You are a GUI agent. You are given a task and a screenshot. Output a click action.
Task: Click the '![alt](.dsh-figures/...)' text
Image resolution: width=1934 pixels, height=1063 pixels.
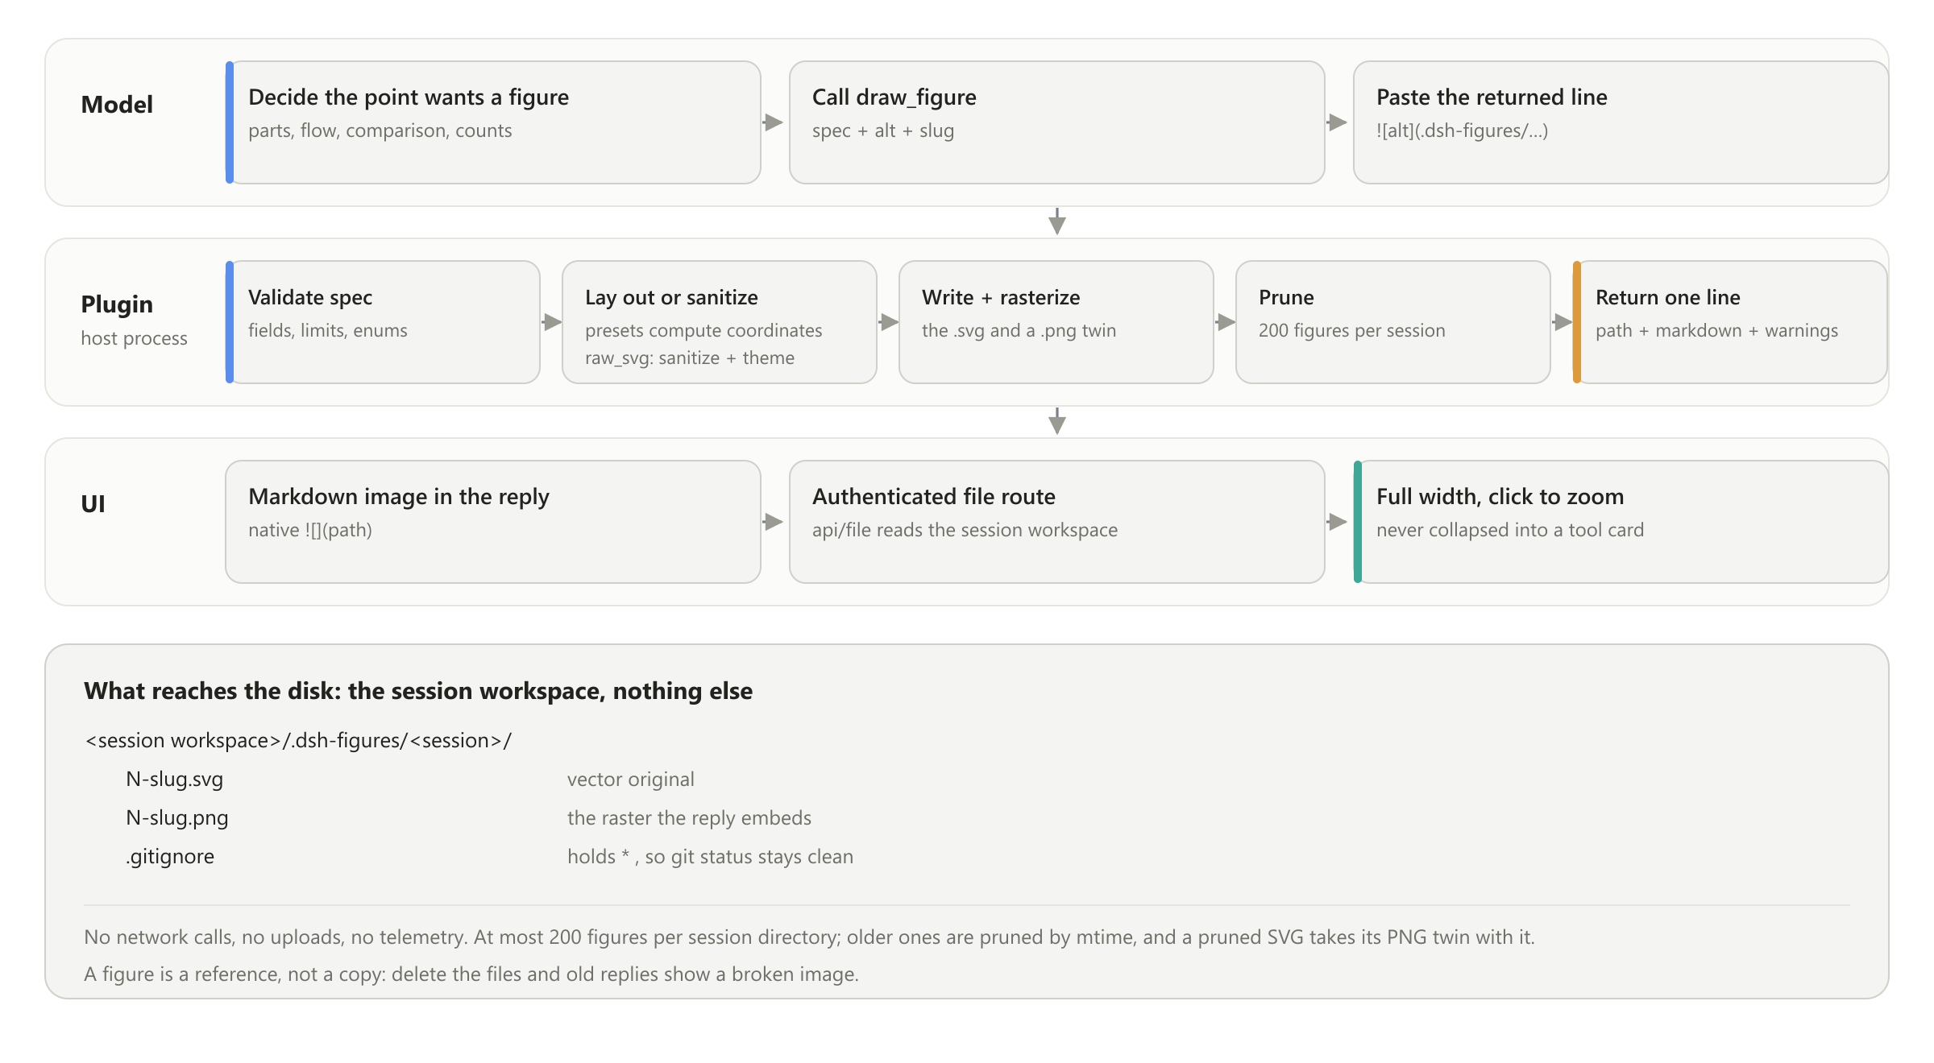coord(1462,130)
